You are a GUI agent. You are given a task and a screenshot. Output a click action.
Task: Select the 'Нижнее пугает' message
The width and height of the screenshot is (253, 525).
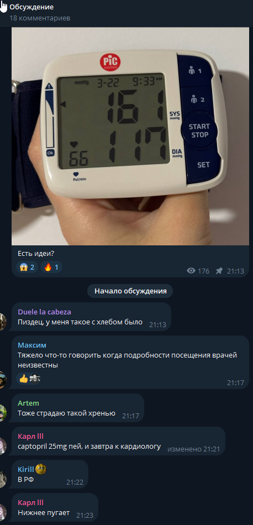tap(44, 512)
